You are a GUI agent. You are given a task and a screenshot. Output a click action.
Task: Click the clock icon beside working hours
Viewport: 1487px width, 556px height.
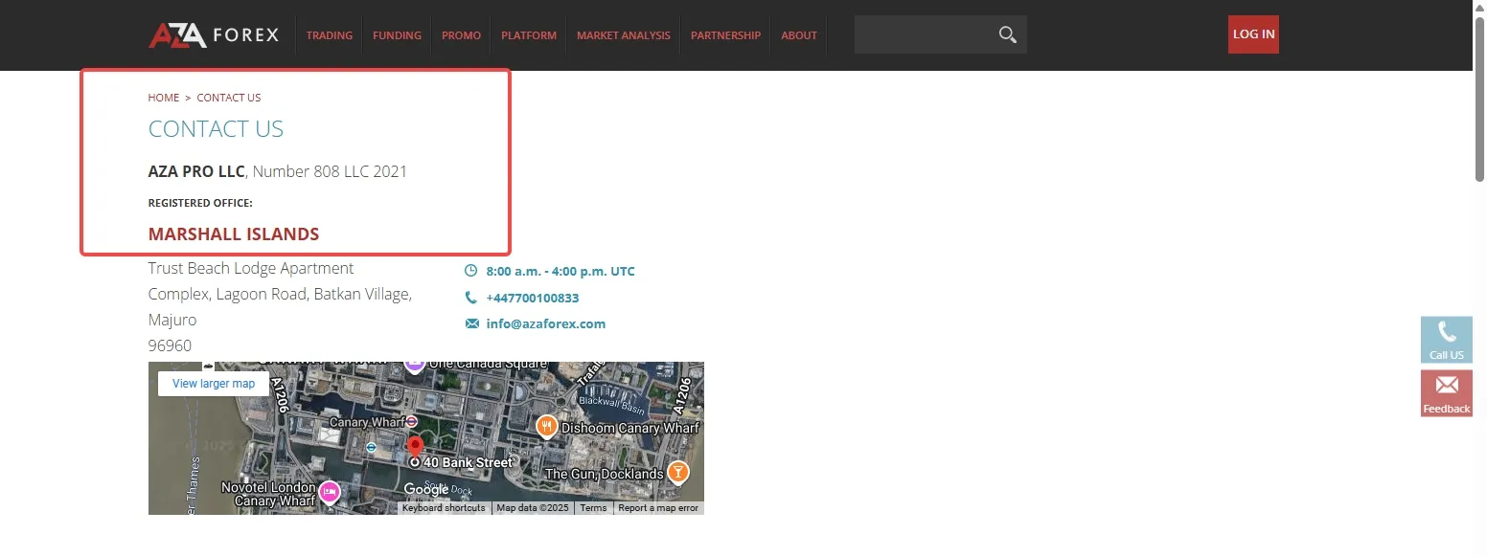470,271
